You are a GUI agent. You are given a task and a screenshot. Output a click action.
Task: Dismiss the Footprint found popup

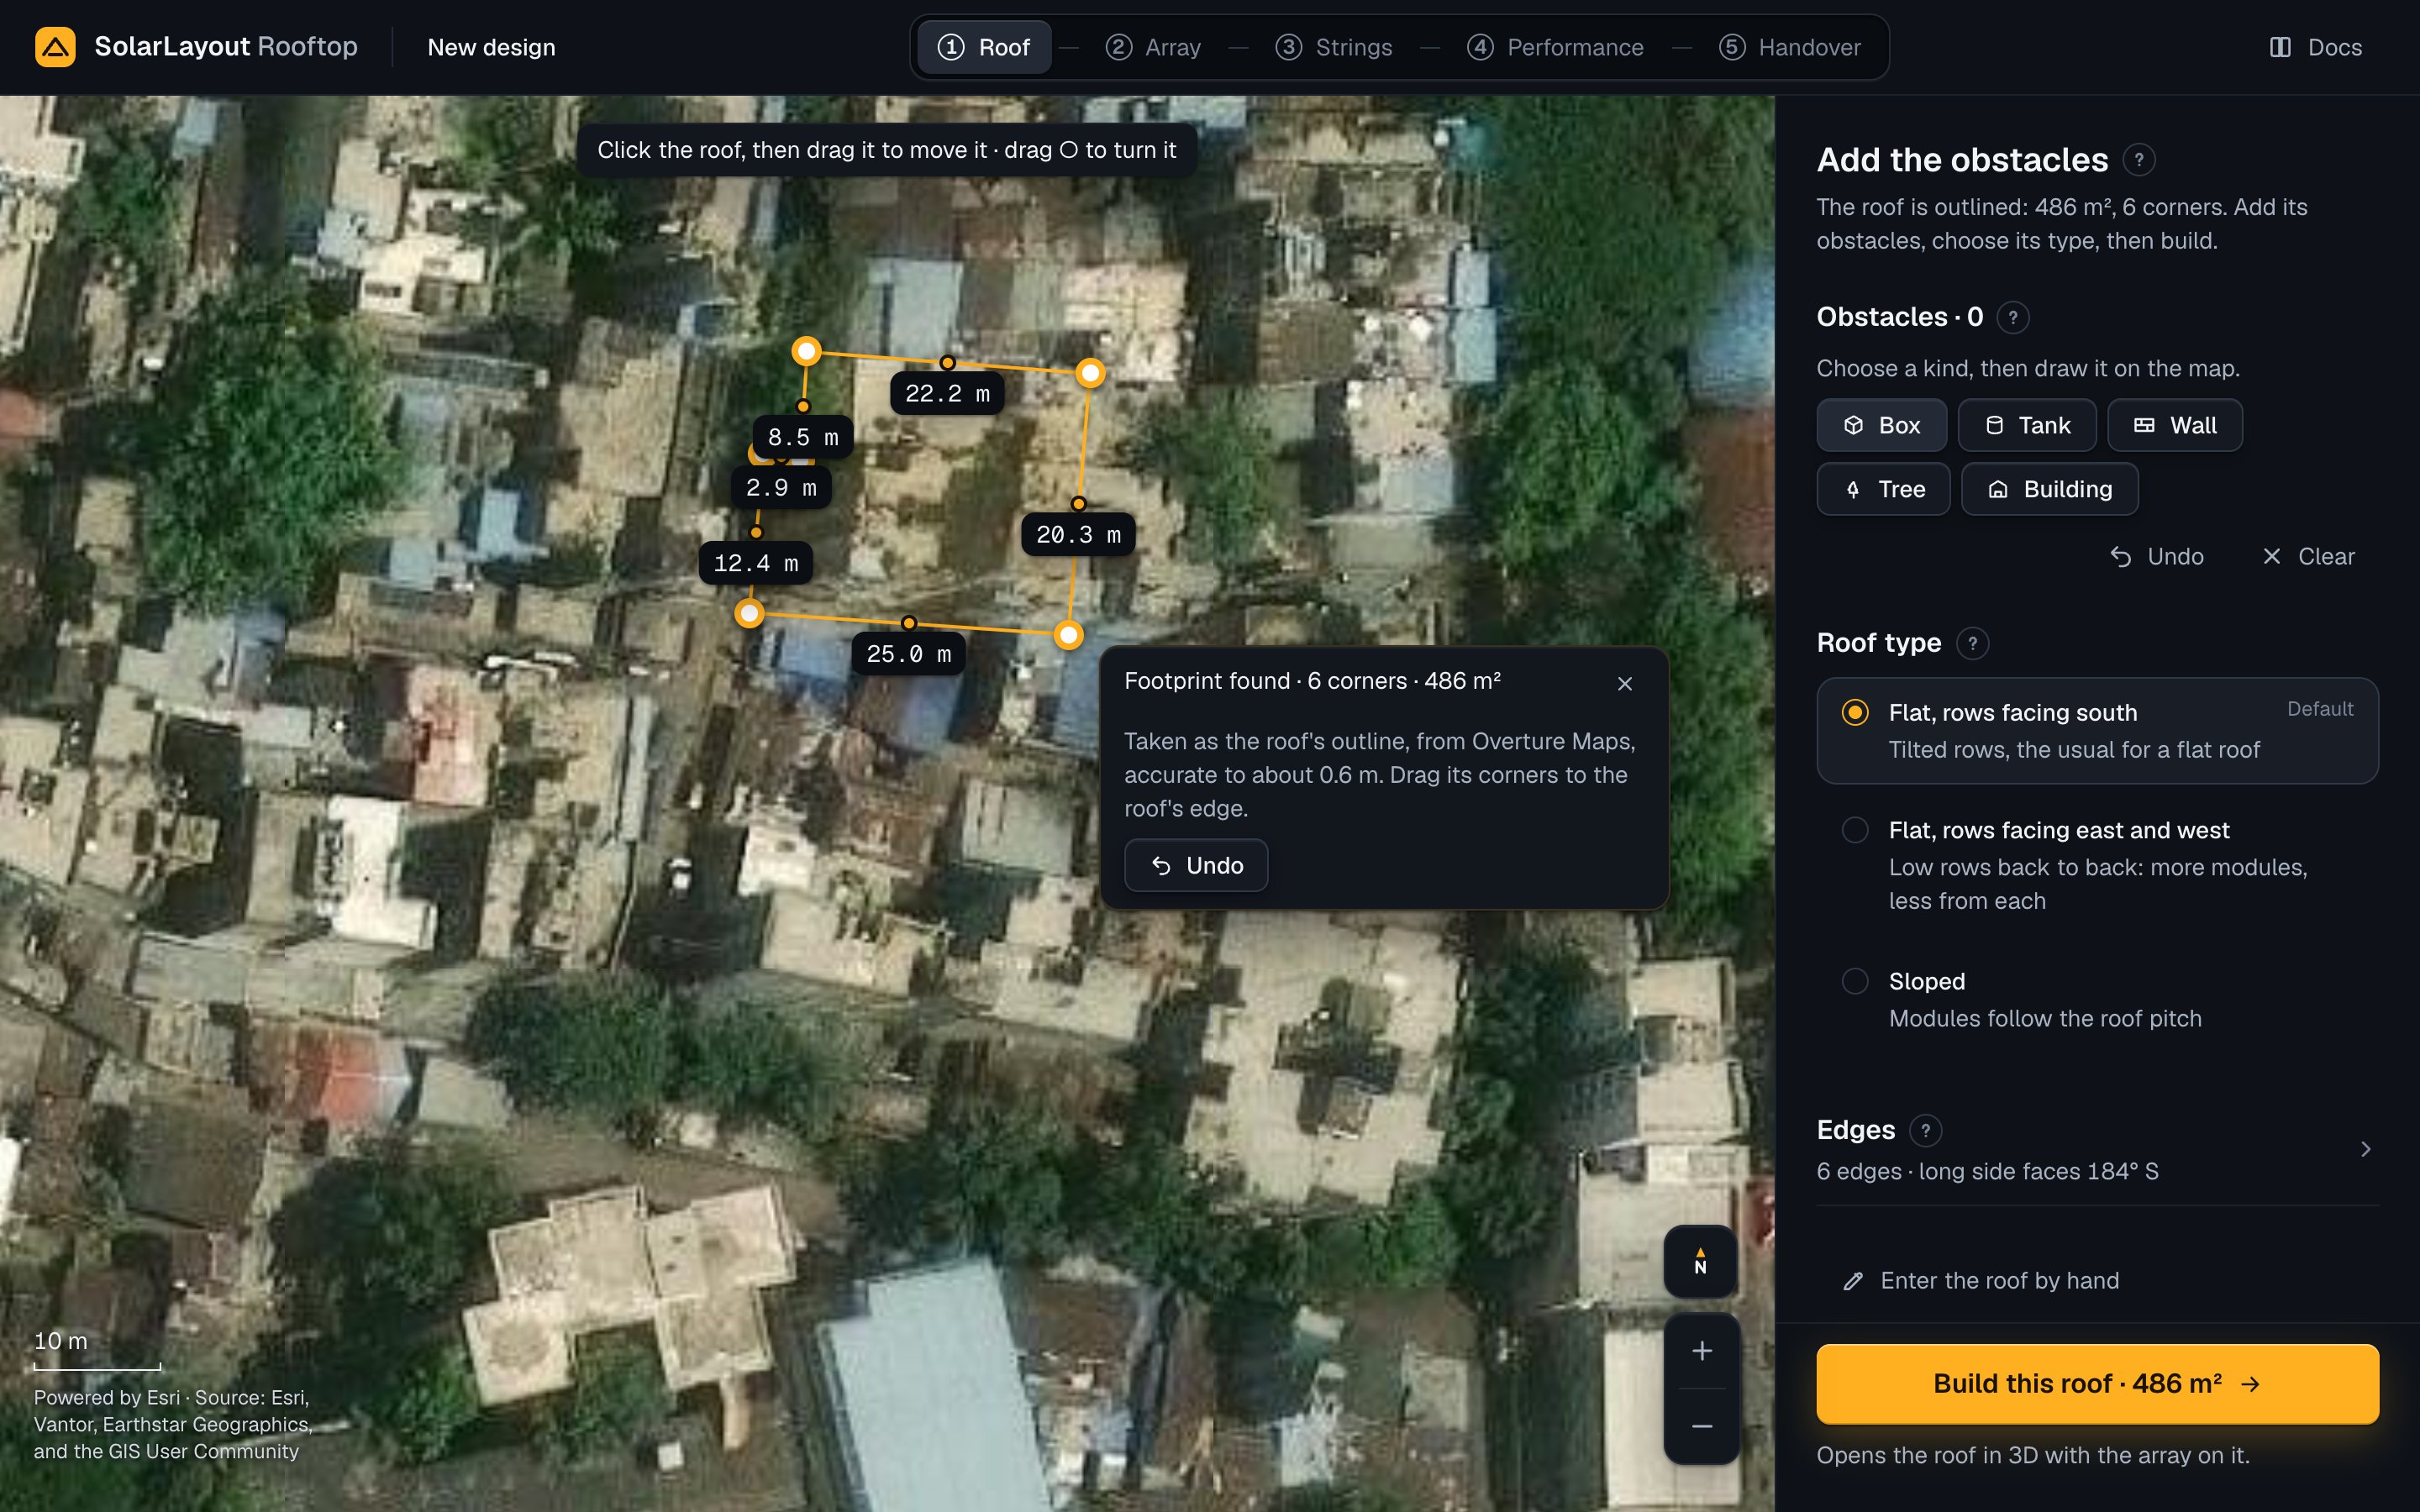coord(1625,683)
